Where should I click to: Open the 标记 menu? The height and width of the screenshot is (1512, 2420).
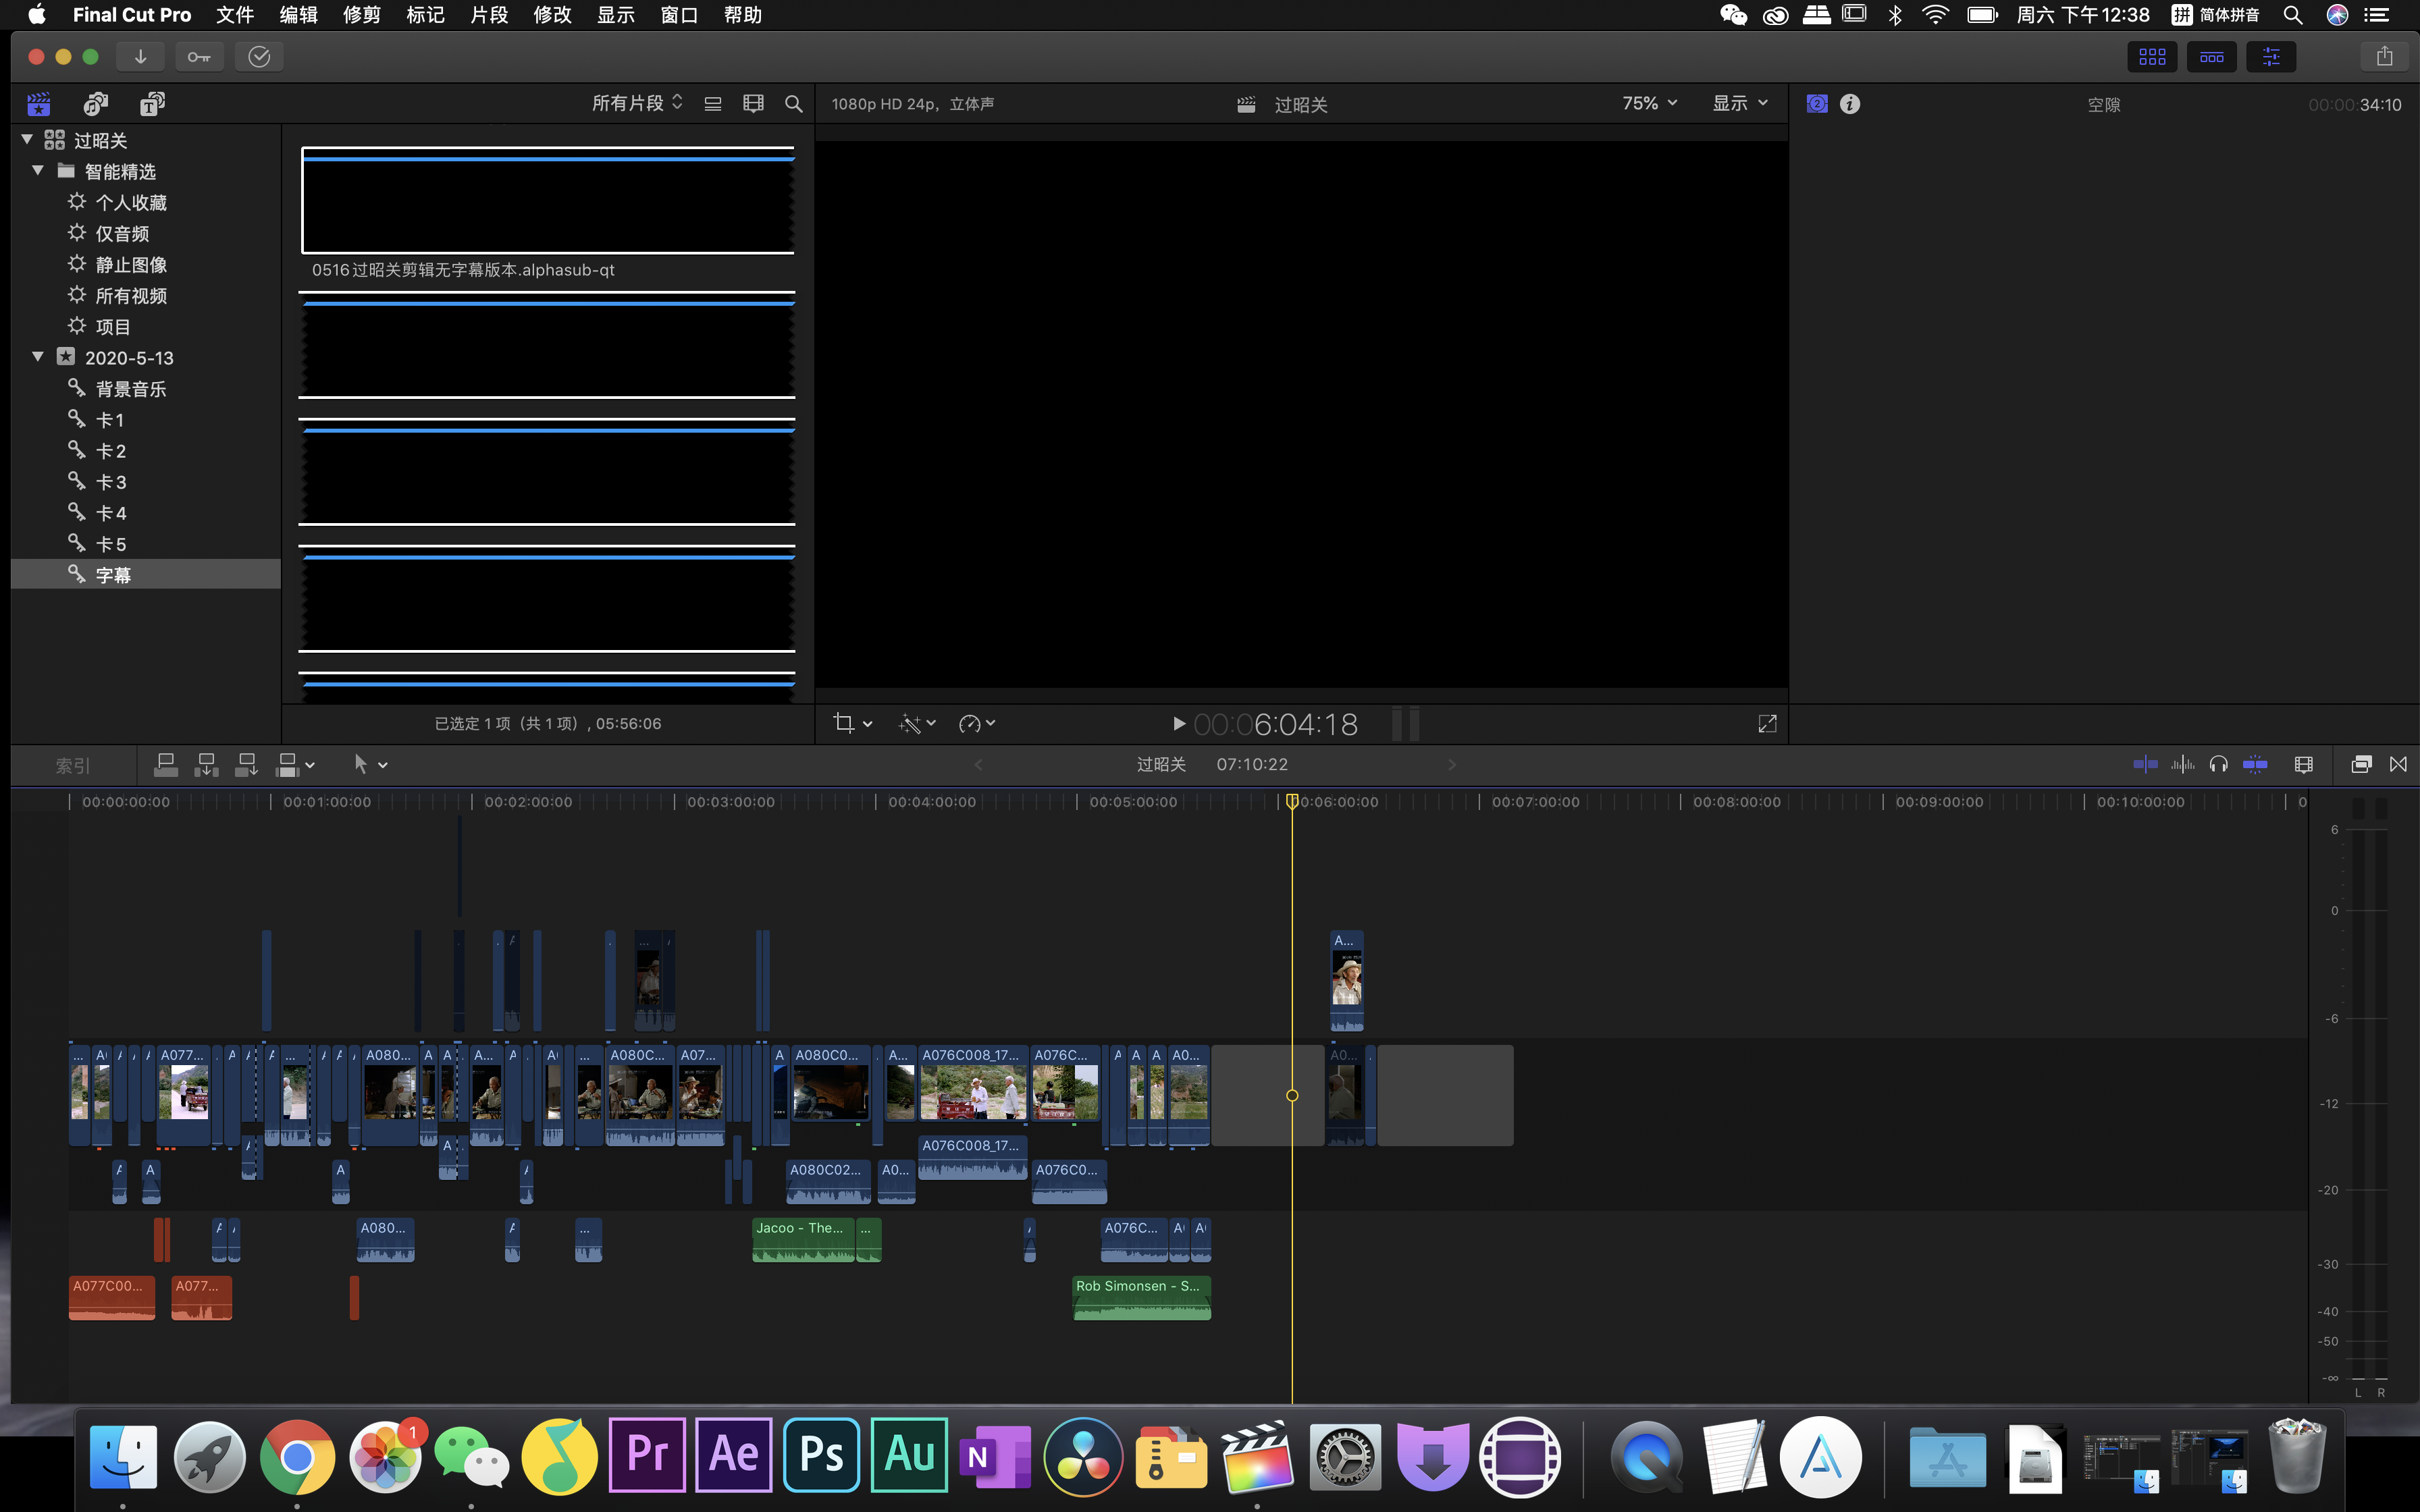tap(425, 15)
